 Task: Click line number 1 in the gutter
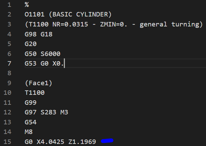[9, 5]
